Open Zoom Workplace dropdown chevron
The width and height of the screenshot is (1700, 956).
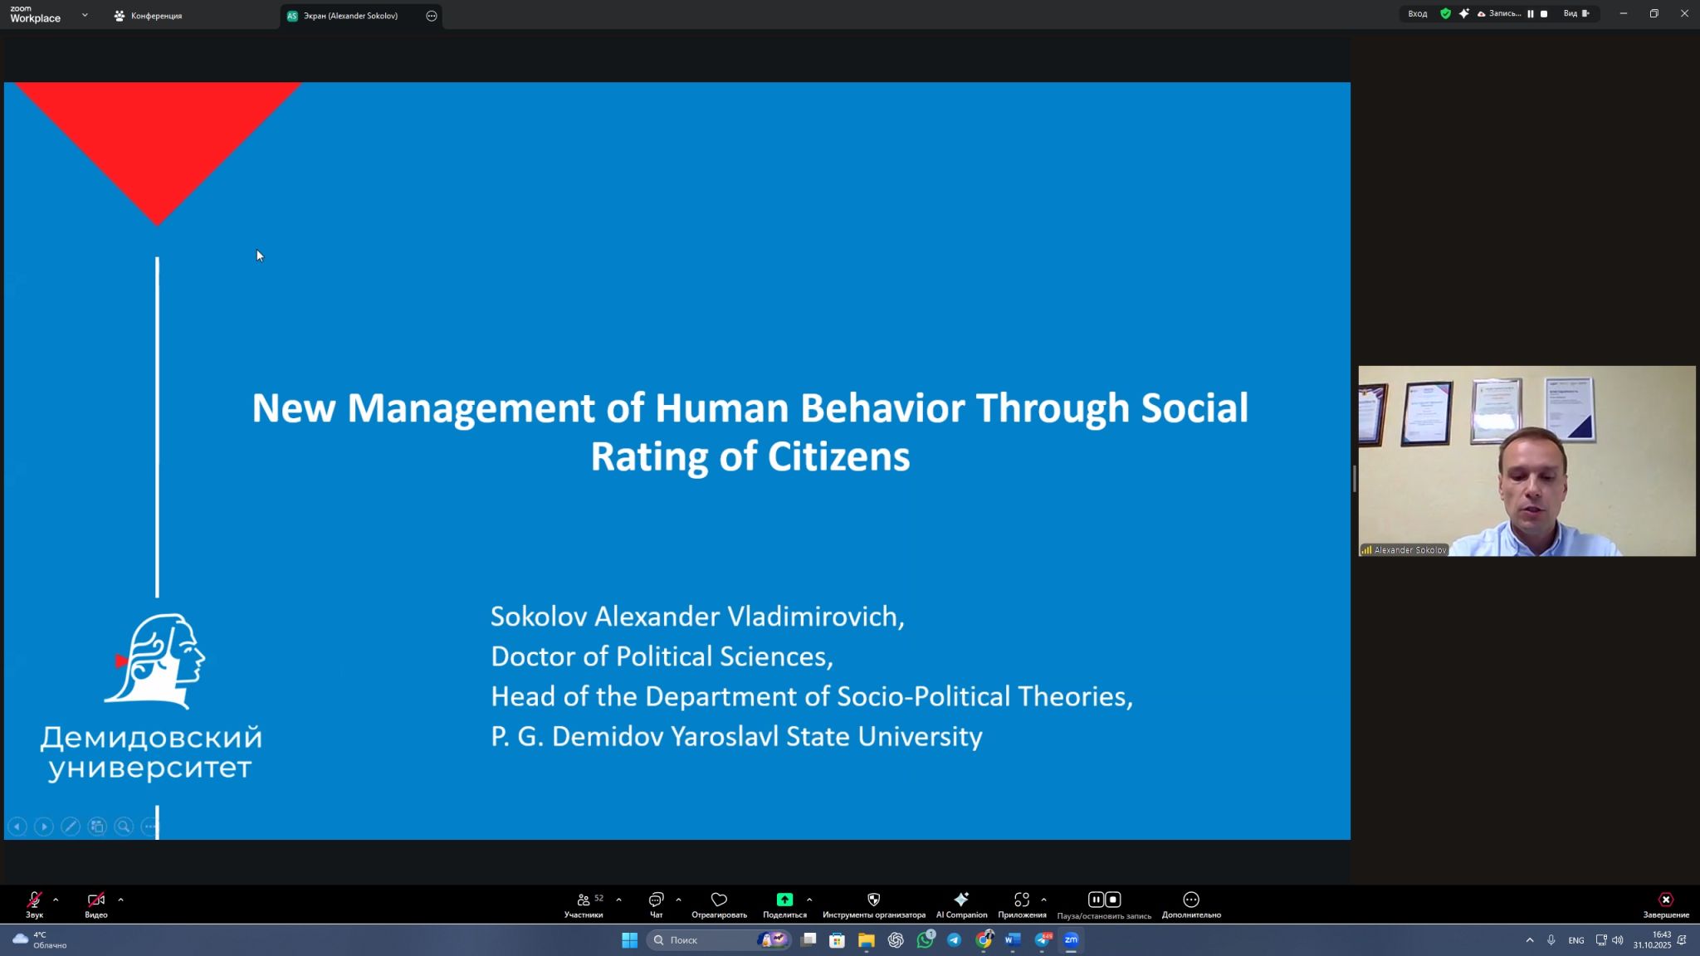click(x=85, y=15)
